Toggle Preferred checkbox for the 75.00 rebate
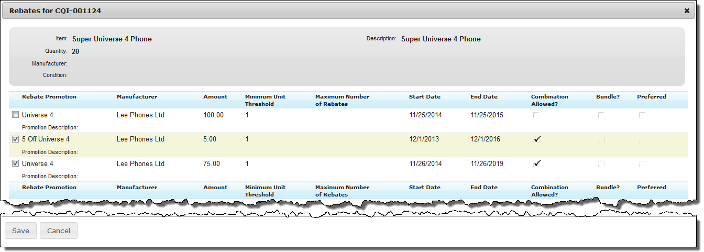Screen dimensions: 704x252 [x=642, y=164]
